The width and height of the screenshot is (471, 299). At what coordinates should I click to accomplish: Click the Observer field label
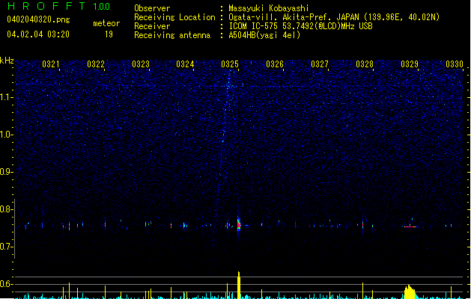(x=152, y=8)
